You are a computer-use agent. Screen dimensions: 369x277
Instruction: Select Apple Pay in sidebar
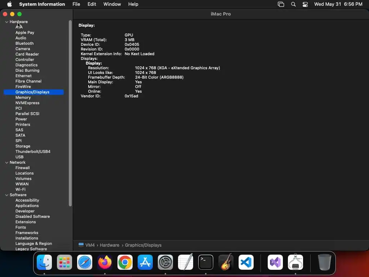(25, 32)
